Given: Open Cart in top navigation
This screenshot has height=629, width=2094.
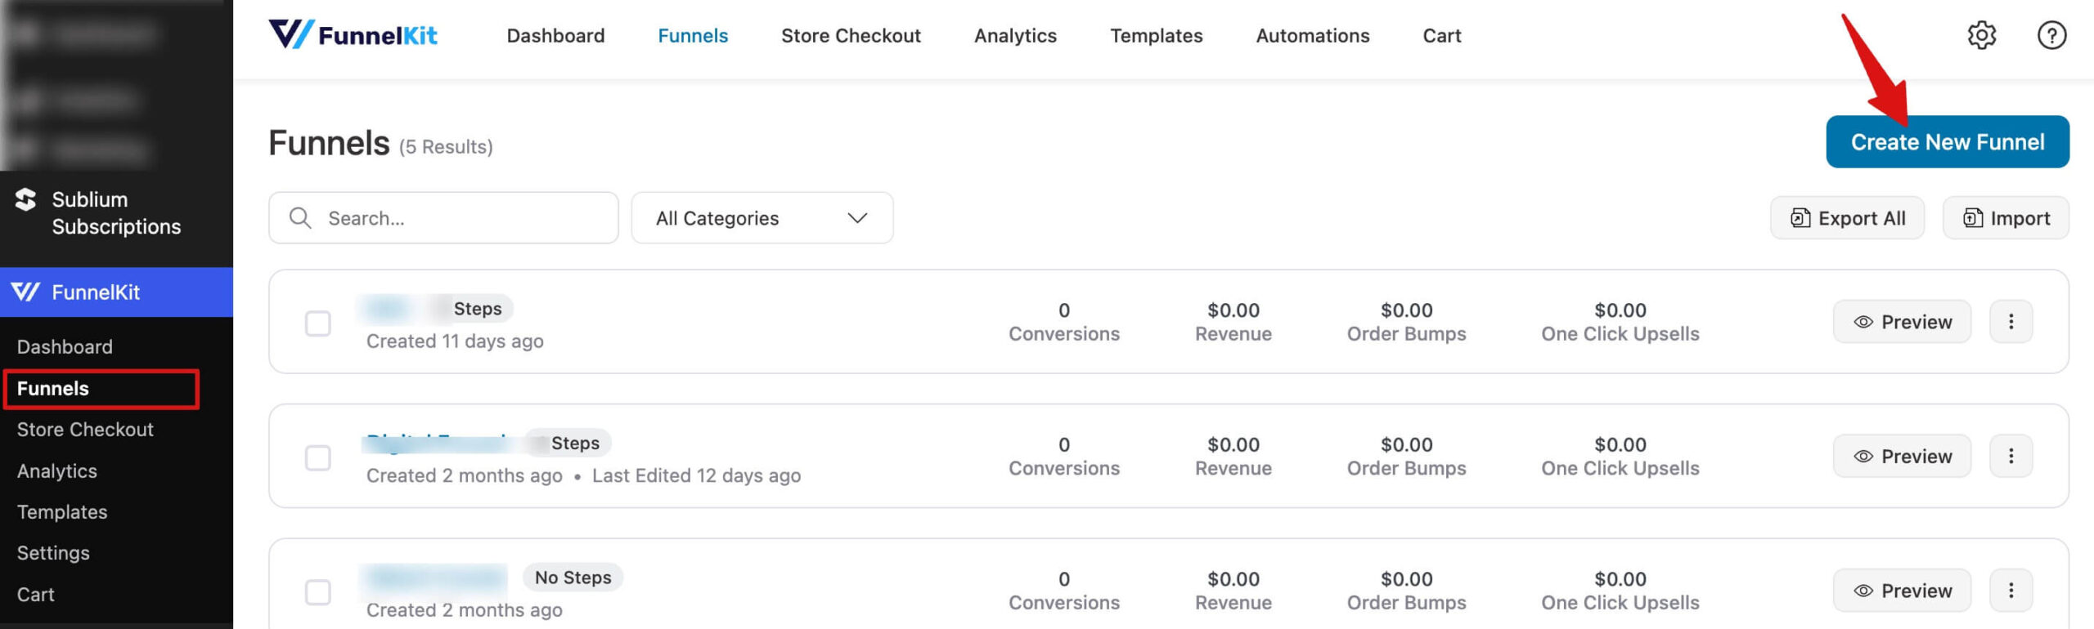Looking at the screenshot, I should click(1441, 36).
